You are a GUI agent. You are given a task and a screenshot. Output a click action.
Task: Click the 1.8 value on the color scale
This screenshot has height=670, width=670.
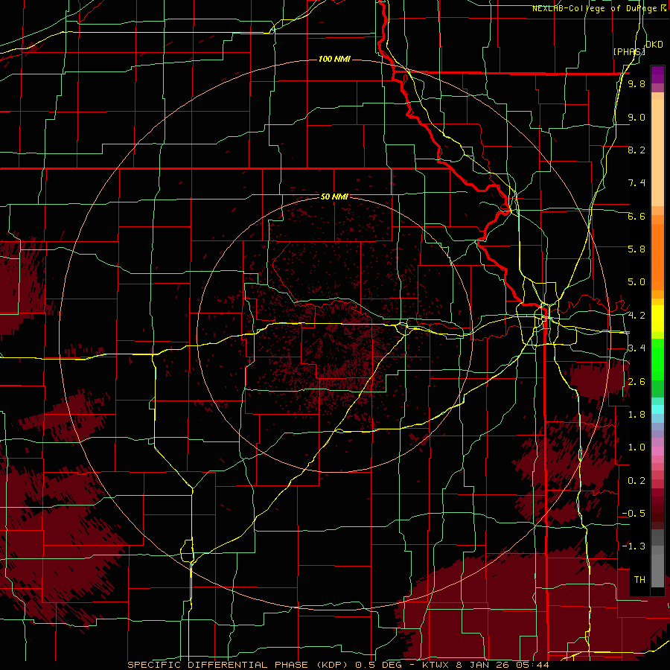pos(636,415)
